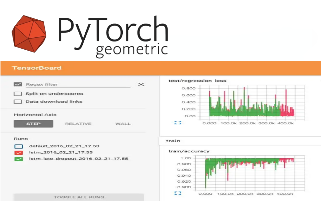Click inside the test/regression_loss plot area
The image size is (321, 201).
pyautogui.click(x=252, y=102)
